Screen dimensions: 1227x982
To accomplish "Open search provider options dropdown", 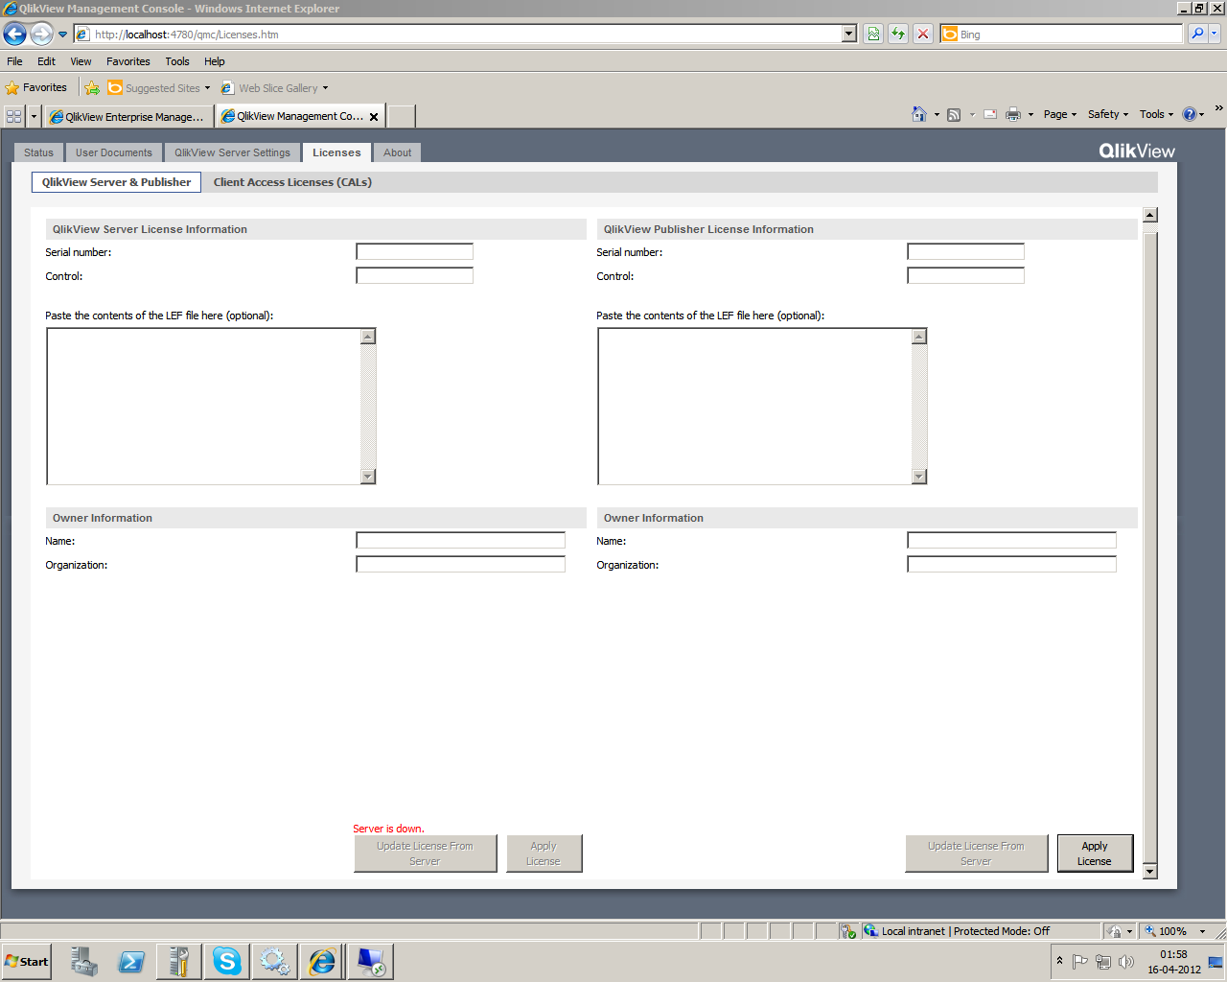I will 1215,35.
